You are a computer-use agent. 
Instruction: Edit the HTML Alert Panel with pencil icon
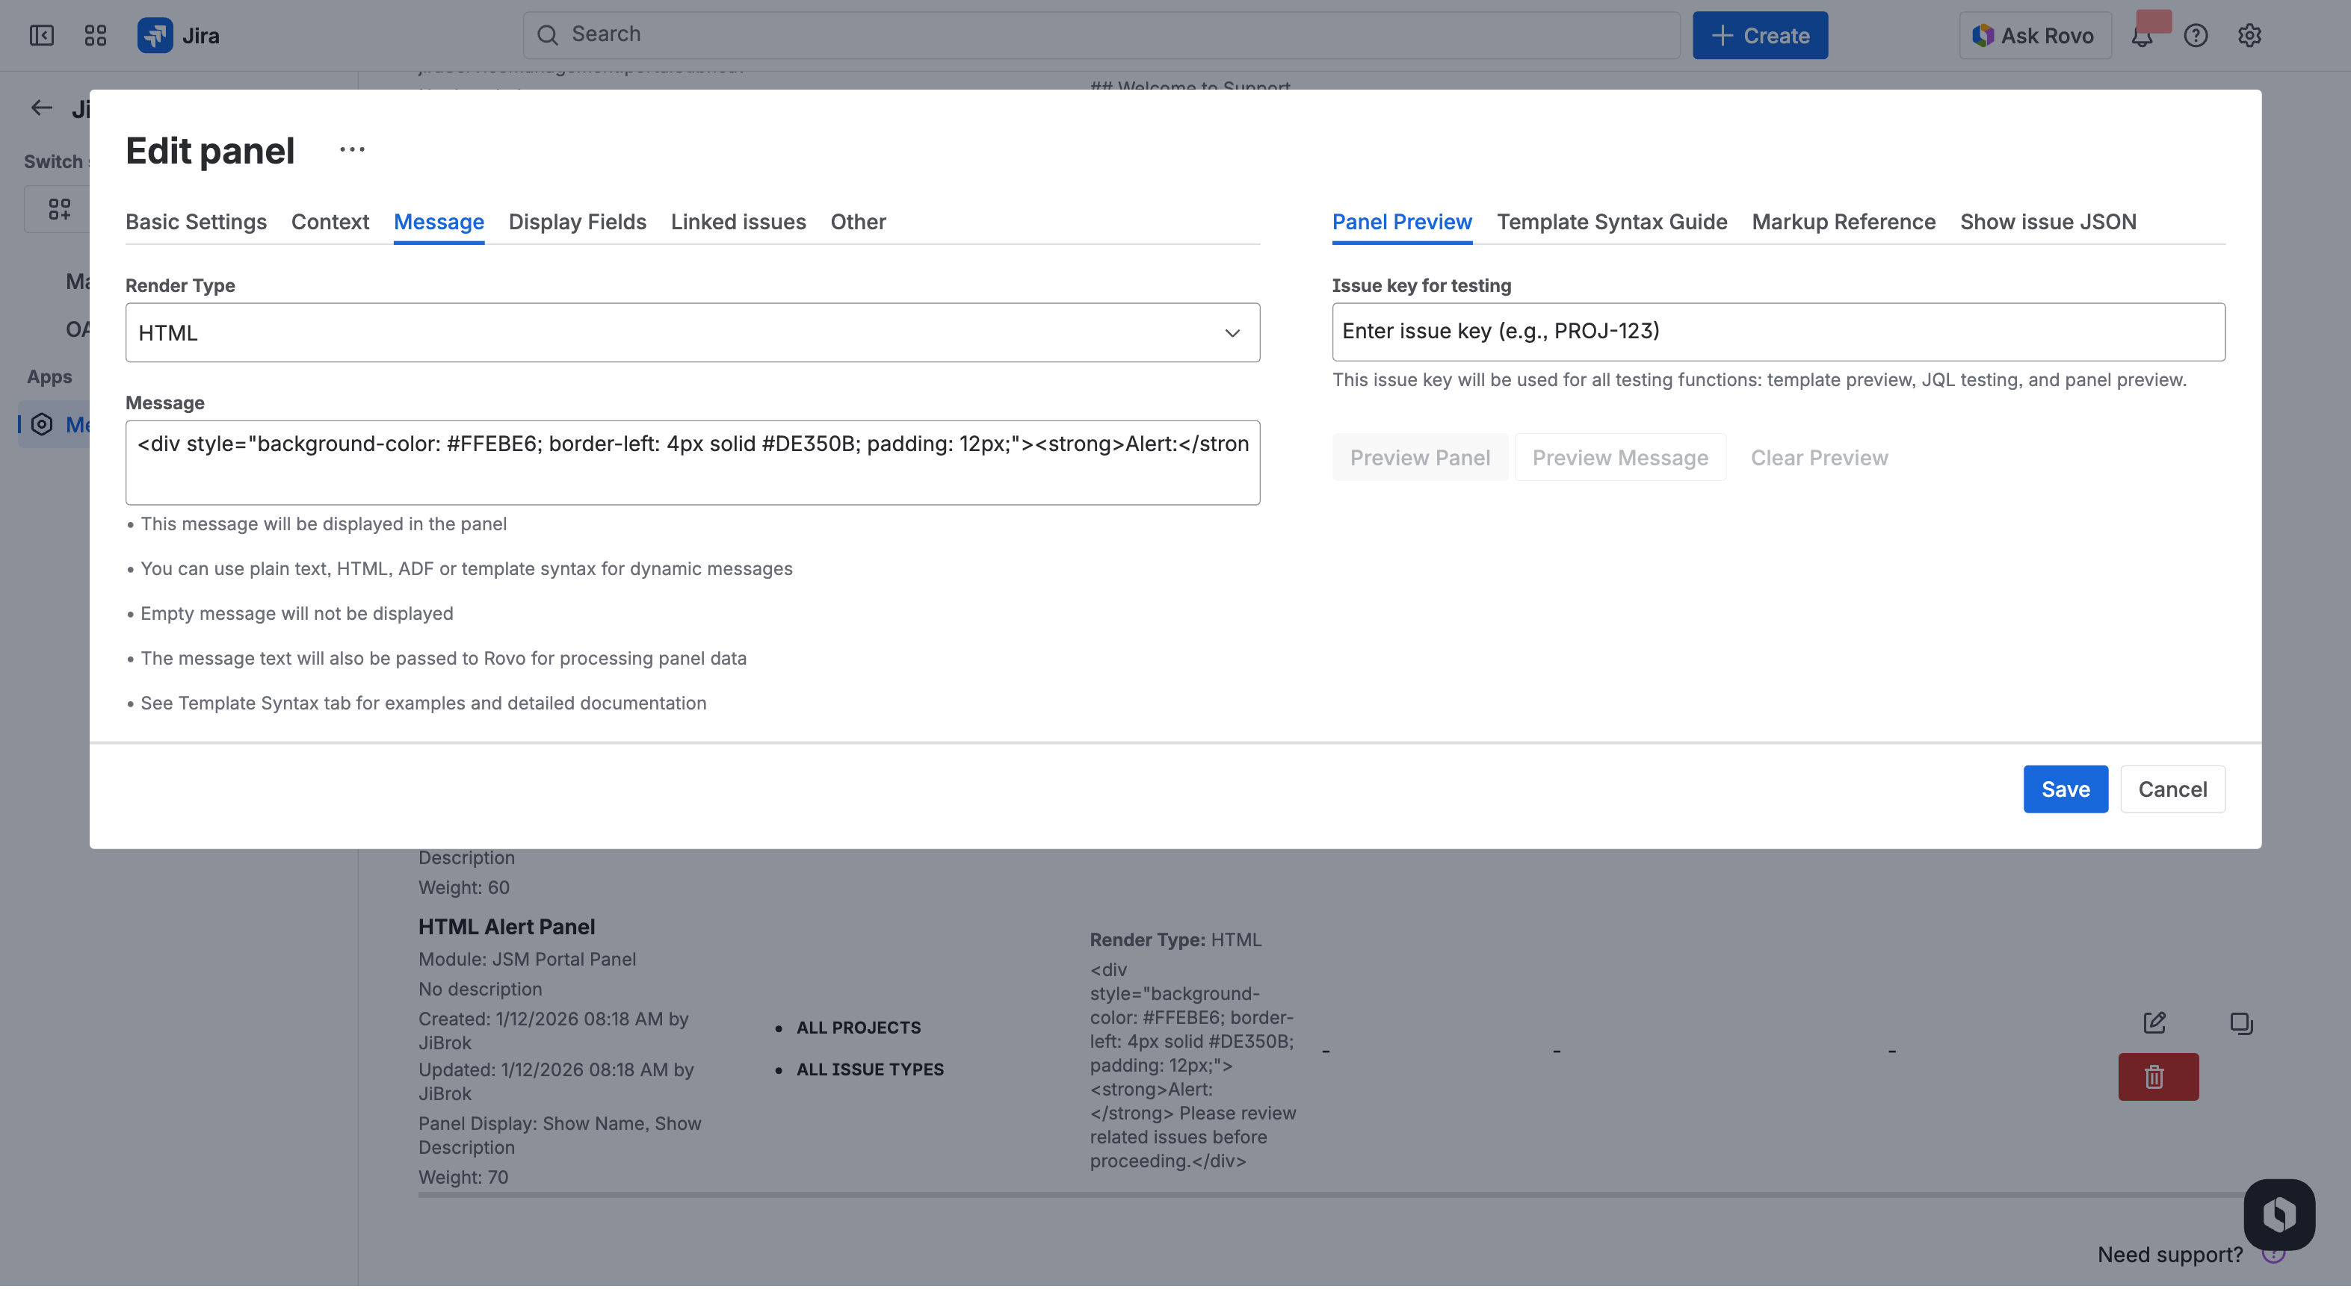click(x=2154, y=1022)
